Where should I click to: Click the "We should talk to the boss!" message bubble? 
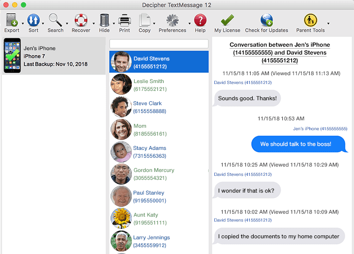pyautogui.click(x=295, y=144)
